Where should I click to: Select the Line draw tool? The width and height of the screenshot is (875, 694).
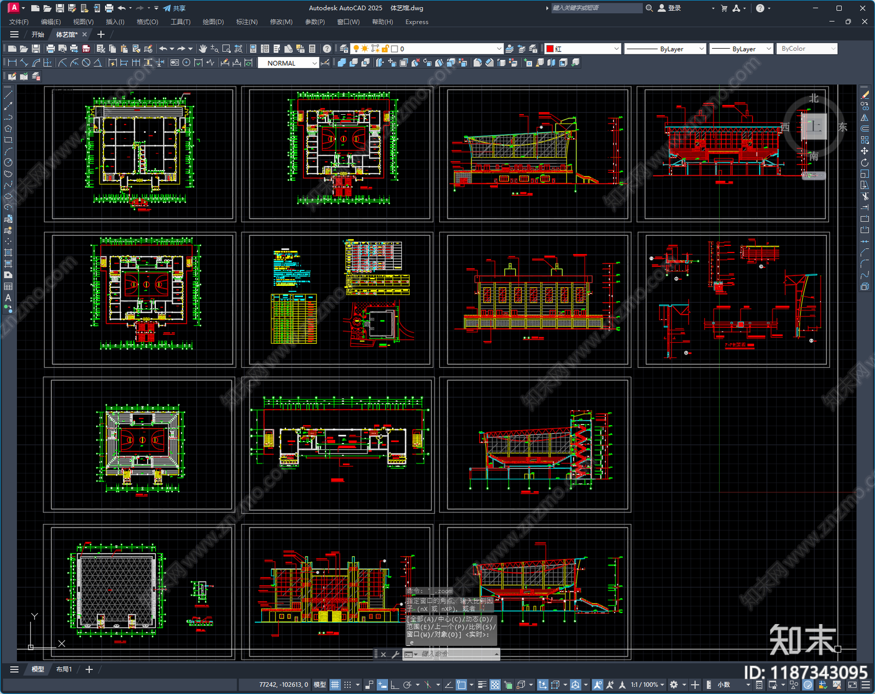pos(8,95)
